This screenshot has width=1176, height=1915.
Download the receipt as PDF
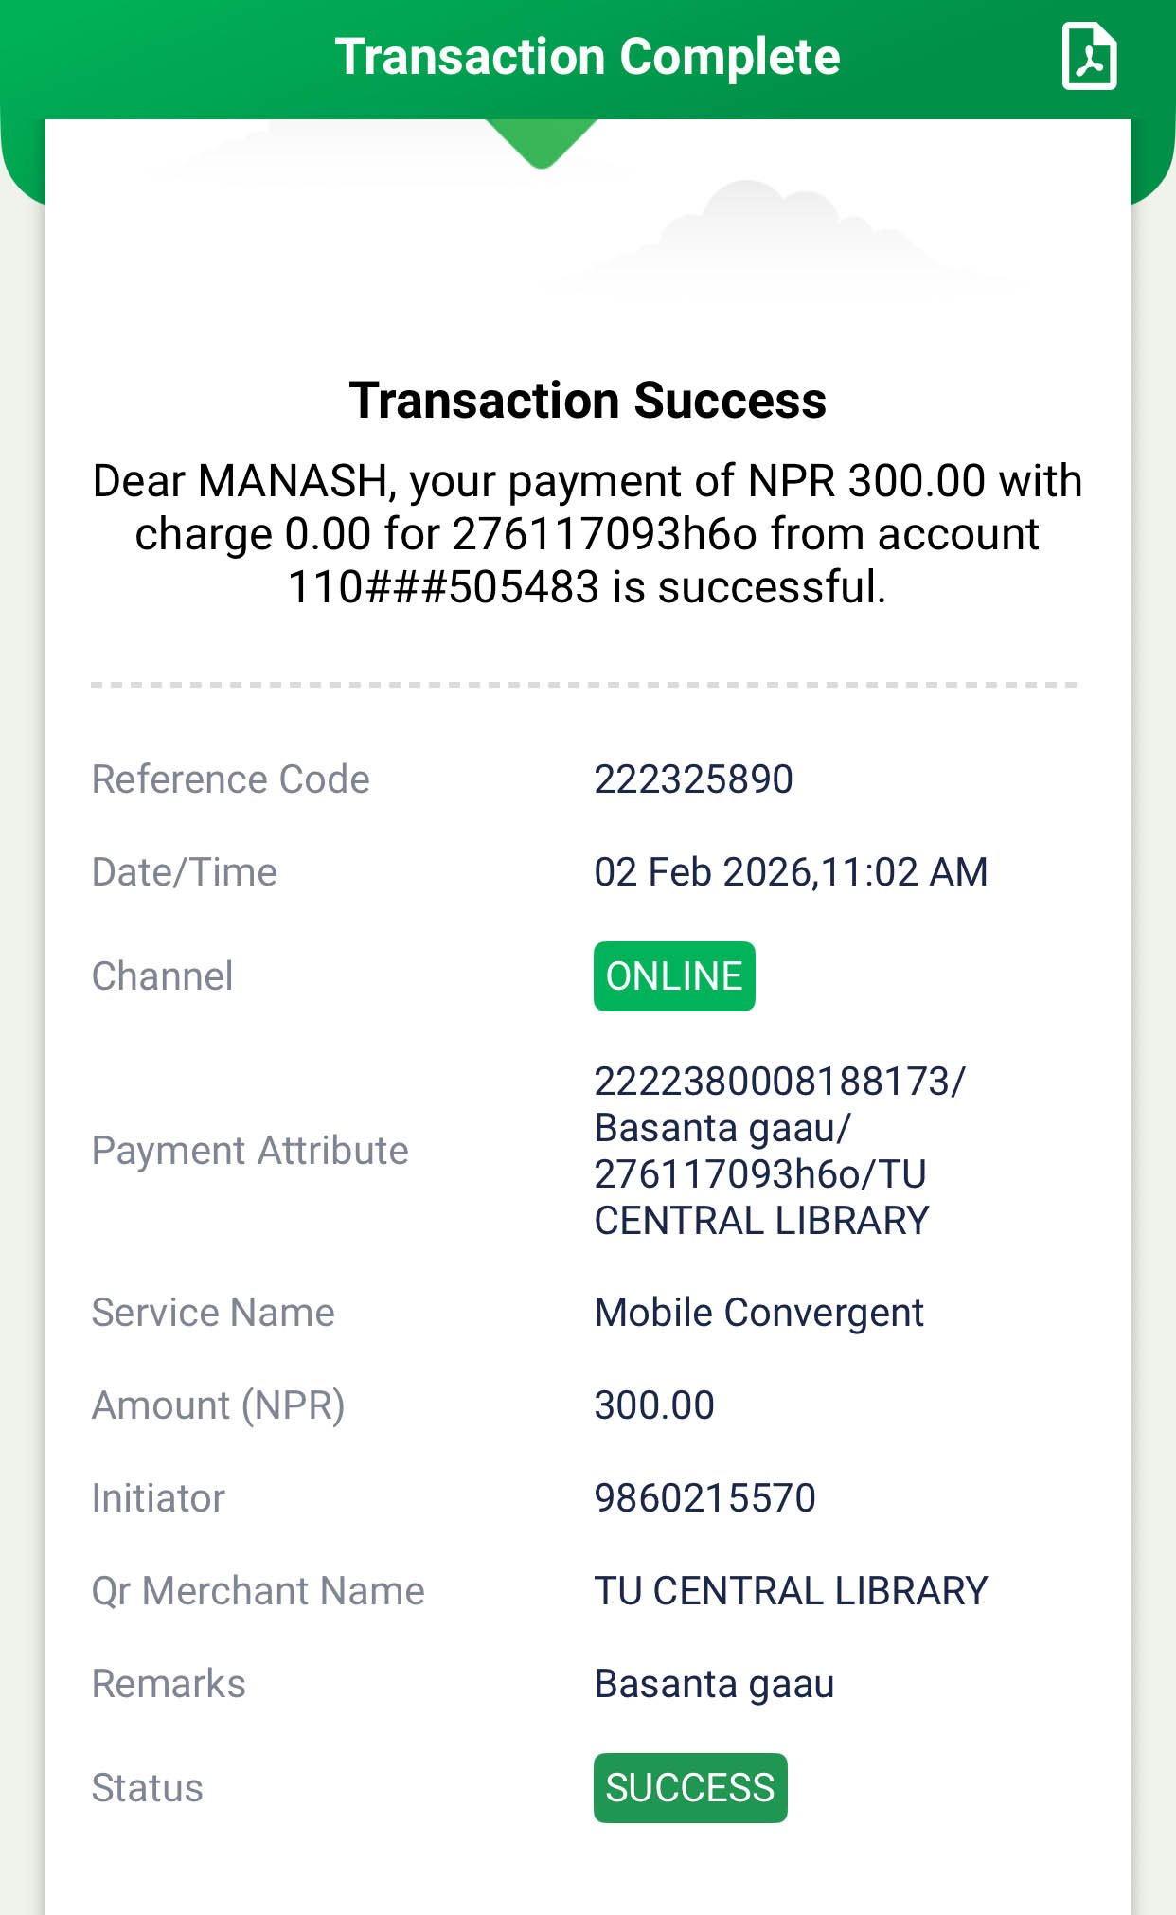(1089, 57)
